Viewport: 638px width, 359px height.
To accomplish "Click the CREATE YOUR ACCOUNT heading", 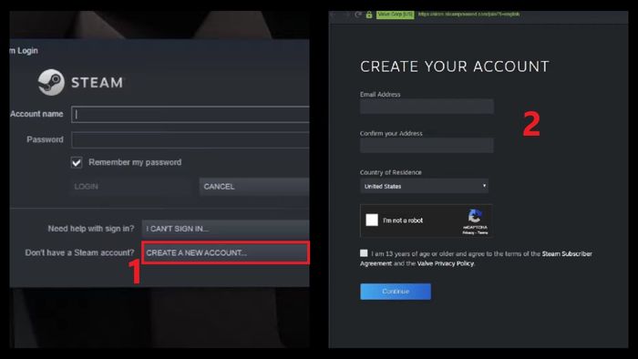I will click(x=455, y=67).
